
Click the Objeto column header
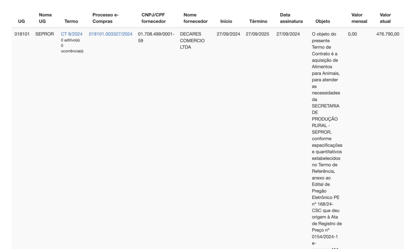[x=323, y=21]
